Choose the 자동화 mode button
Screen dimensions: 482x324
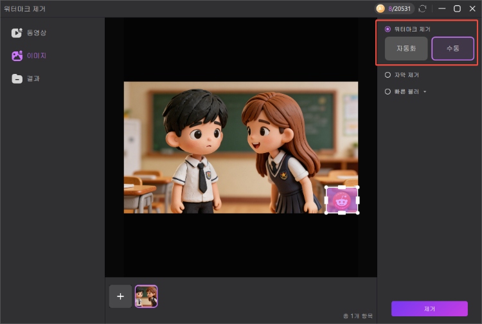tap(406, 49)
